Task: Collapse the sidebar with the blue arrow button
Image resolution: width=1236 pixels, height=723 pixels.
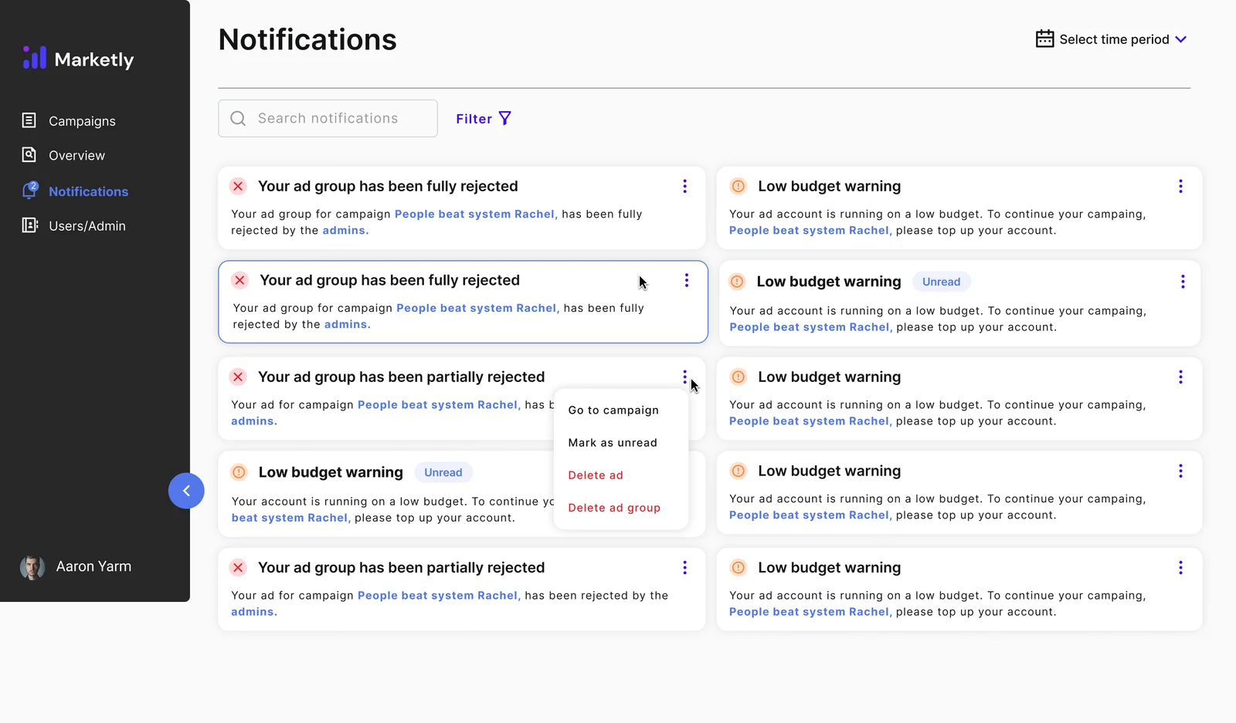Action: click(186, 491)
